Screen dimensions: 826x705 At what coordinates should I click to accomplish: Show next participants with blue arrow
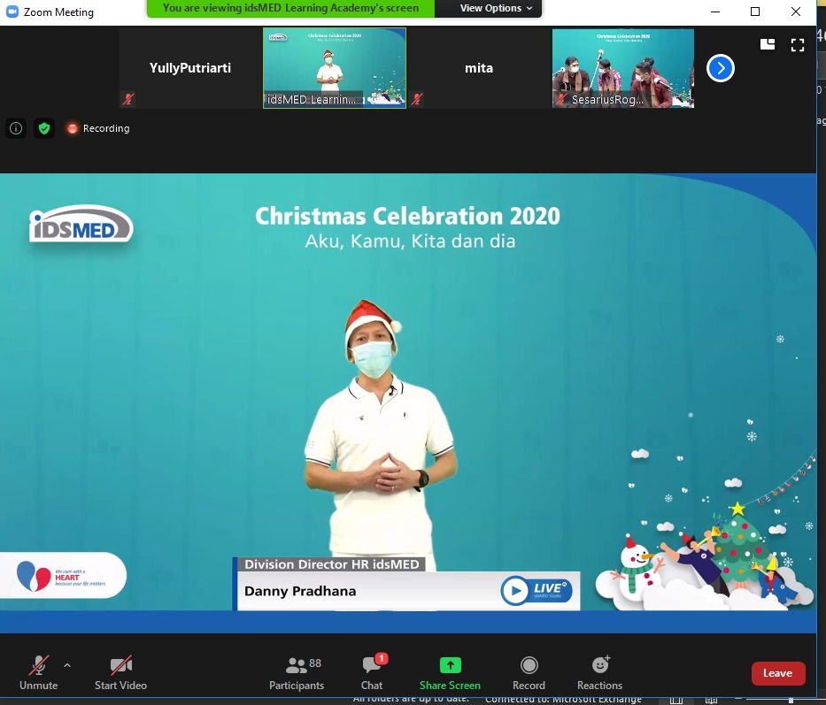tap(720, 68)
